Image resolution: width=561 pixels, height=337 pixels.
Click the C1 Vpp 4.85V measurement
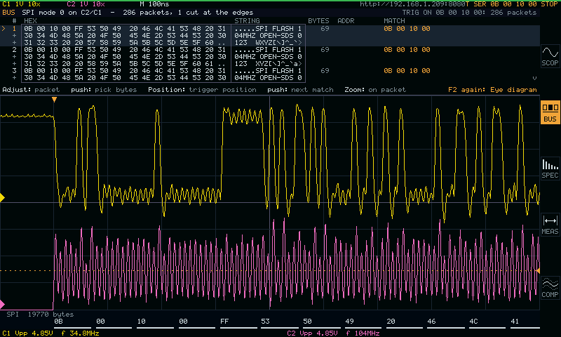click(x=27, y=333)
